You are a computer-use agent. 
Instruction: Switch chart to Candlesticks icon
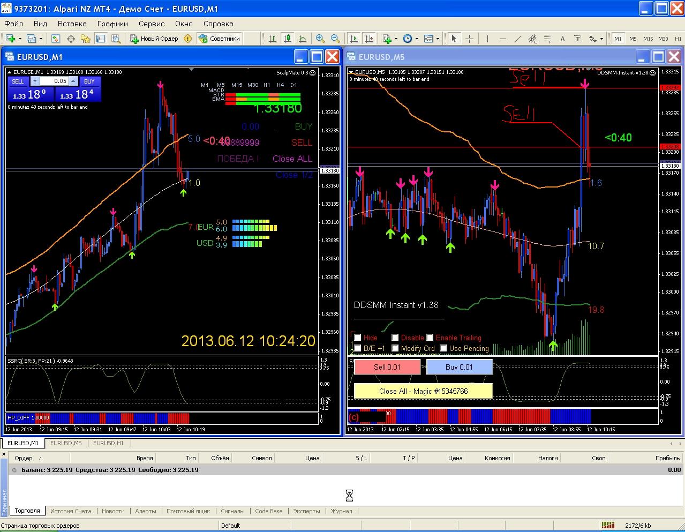(x=288, y=39)
